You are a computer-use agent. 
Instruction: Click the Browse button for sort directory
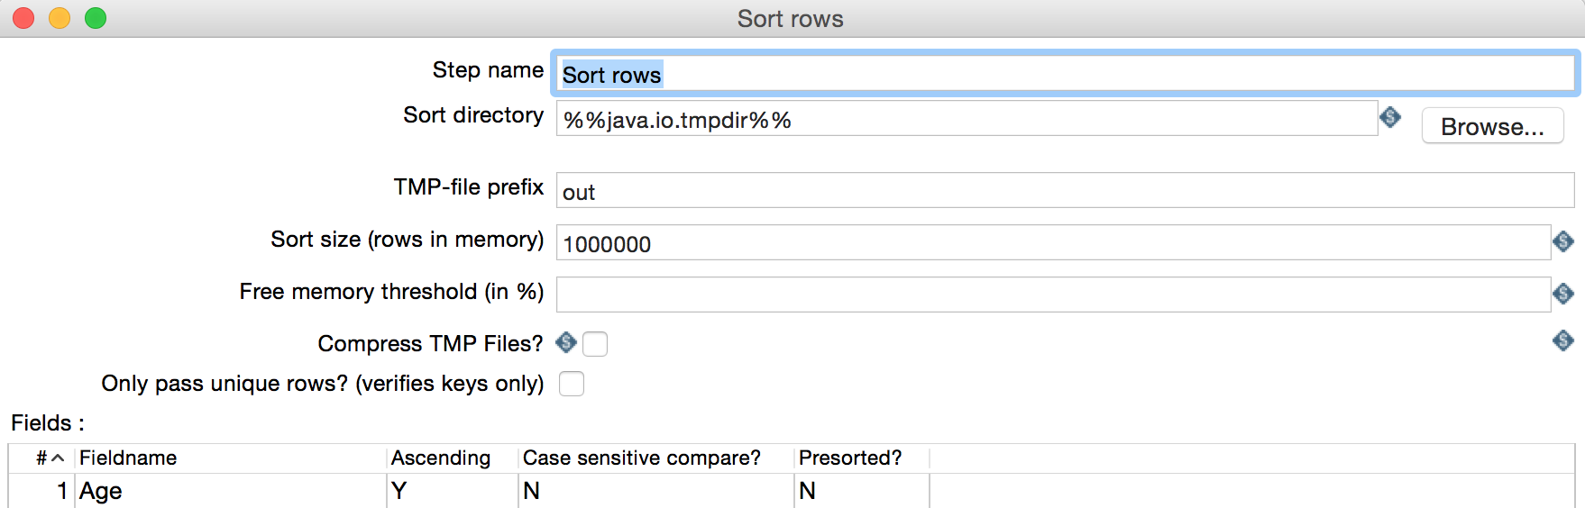click(1492, 126)
